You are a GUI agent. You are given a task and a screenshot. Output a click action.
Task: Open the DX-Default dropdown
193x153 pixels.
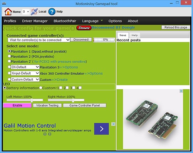click(x=25, y=67)
